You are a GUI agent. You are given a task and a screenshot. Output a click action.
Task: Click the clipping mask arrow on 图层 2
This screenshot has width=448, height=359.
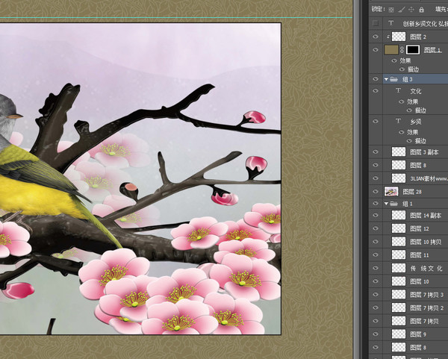pos(388,37)
